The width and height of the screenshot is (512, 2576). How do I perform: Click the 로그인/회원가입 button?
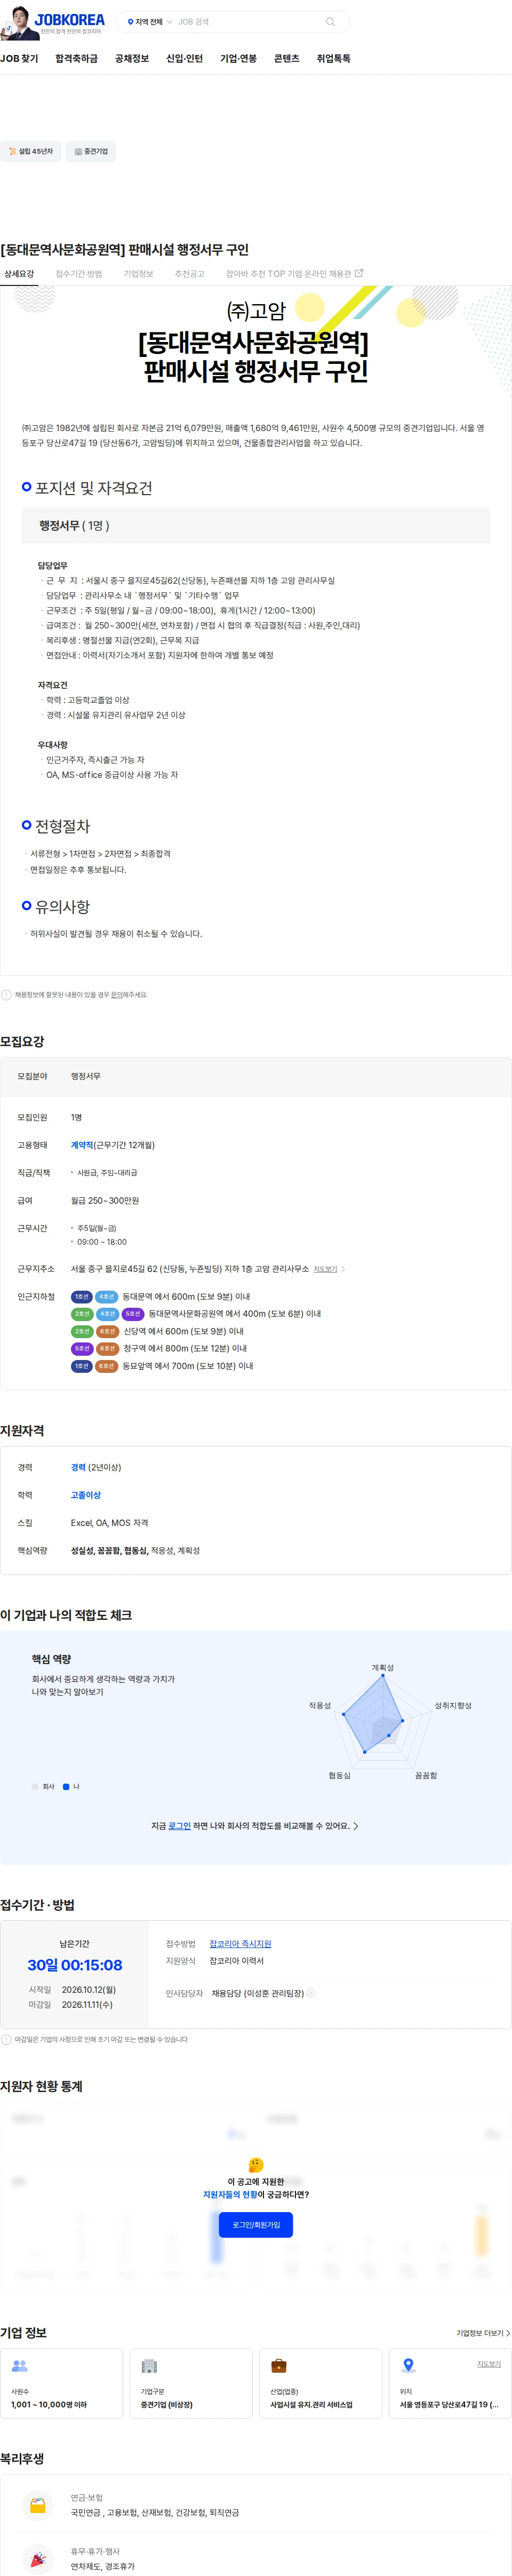(256, 2225)
